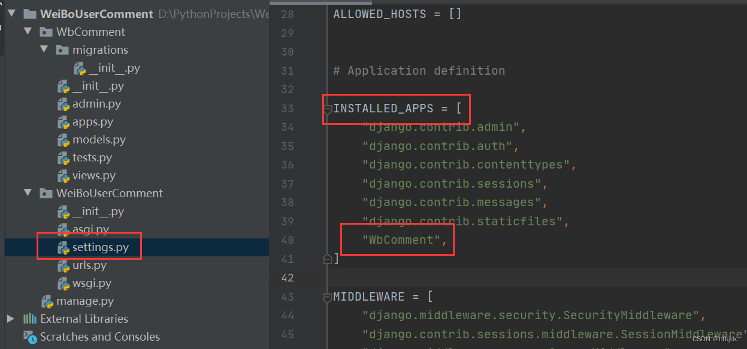Viewport: 747px width, 349px height.
Task: Click the wsgi.py Python file icon
Action: pyautogui.click(x=63, y=283)
